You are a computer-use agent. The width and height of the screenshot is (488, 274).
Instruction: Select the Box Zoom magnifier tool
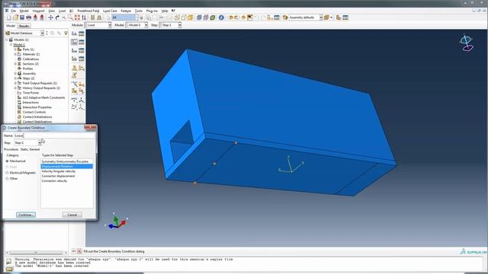click(70, 18)
